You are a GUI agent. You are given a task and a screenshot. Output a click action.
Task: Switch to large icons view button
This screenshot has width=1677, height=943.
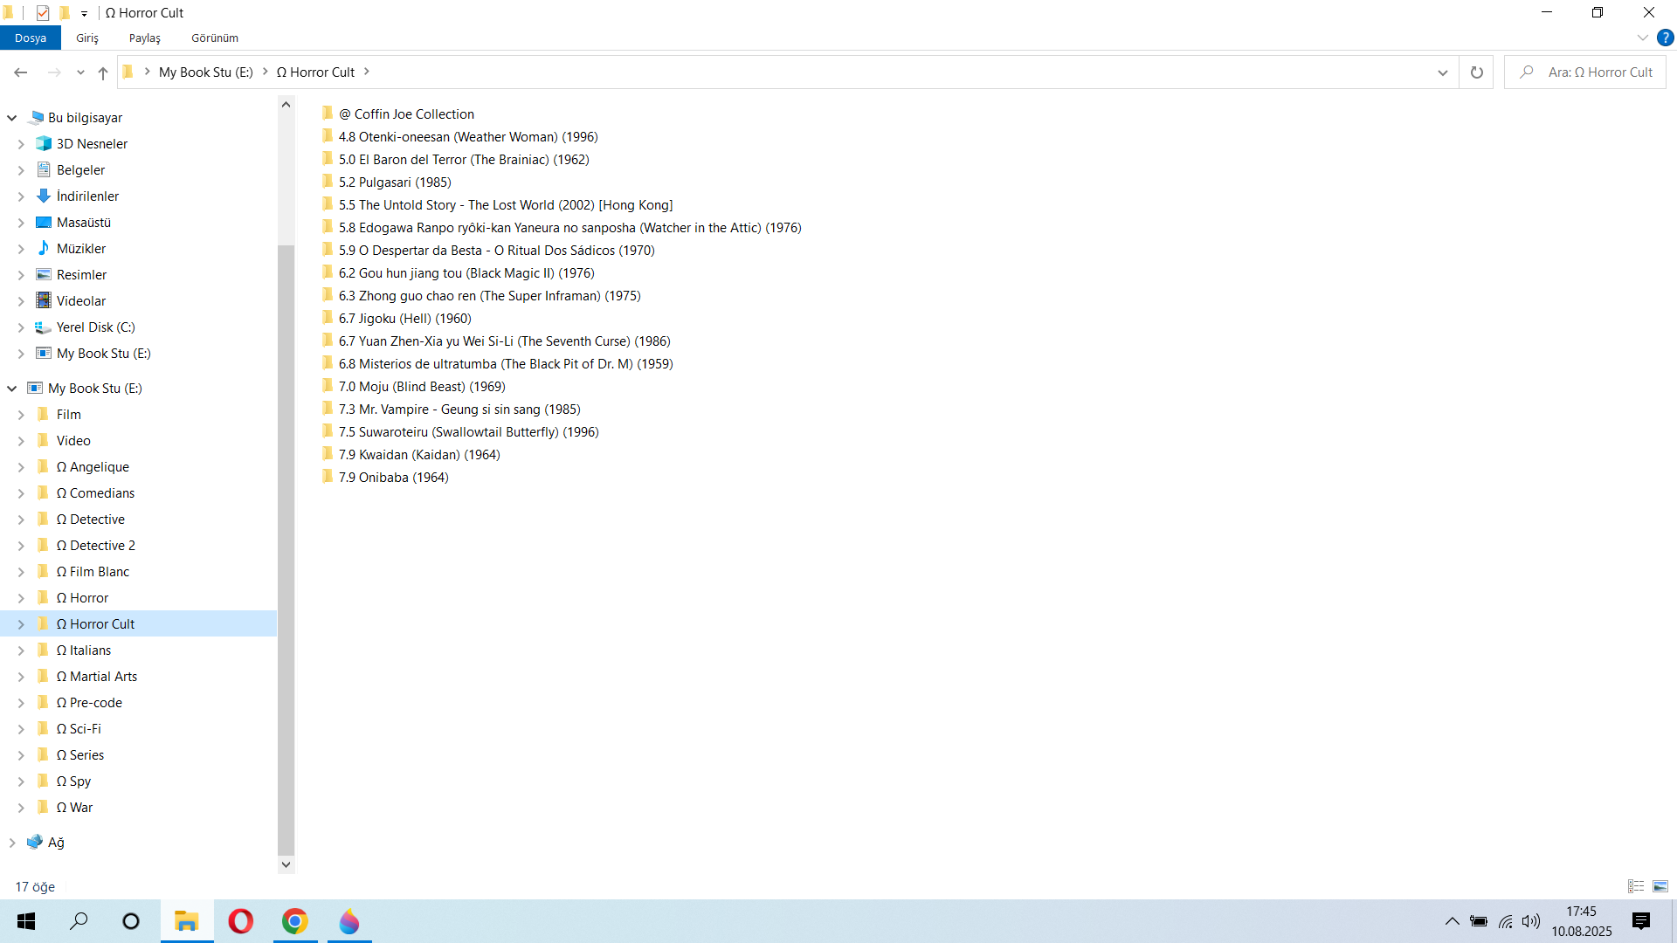[x=1660, y=886]
